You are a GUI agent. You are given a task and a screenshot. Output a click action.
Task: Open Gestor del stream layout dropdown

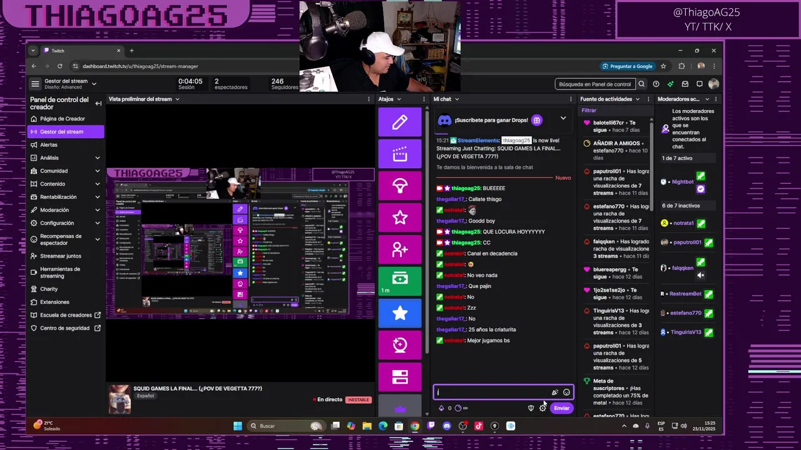(x=94, y=84)
